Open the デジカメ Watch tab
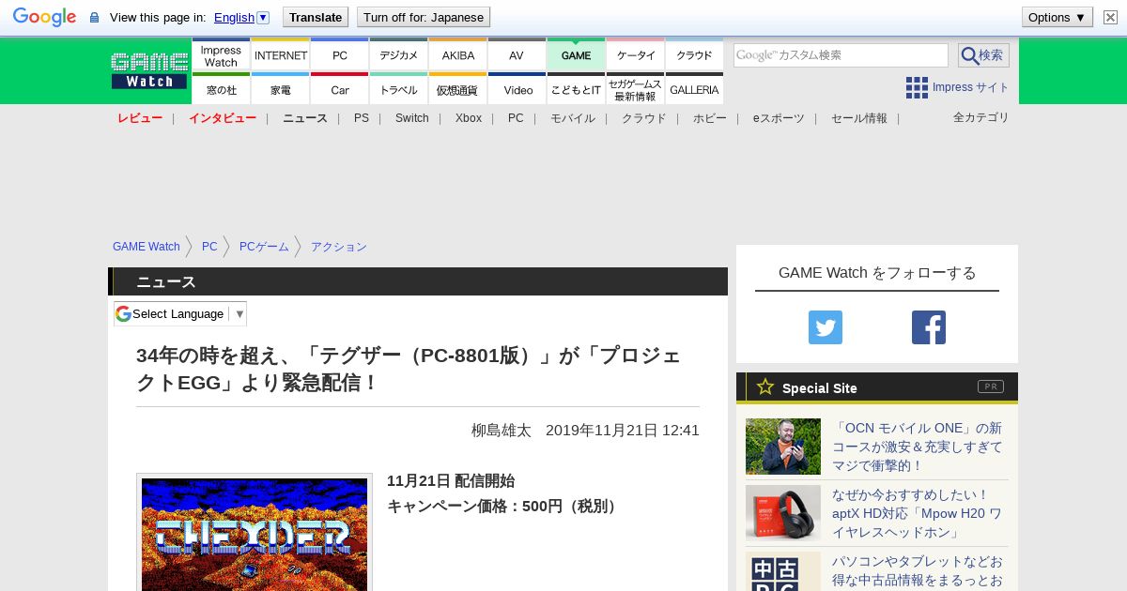This screenshot has height=591, width=1127. tap(399, 54)
